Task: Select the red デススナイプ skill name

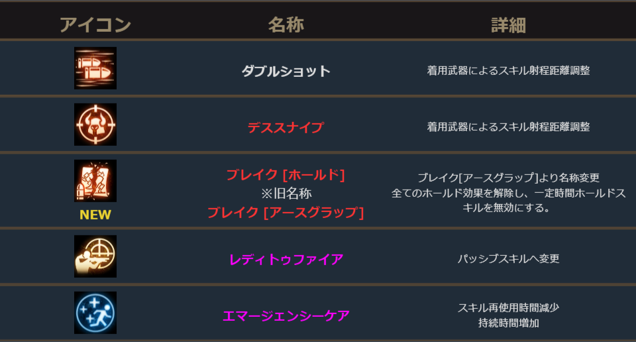Action: click(286, 127)
